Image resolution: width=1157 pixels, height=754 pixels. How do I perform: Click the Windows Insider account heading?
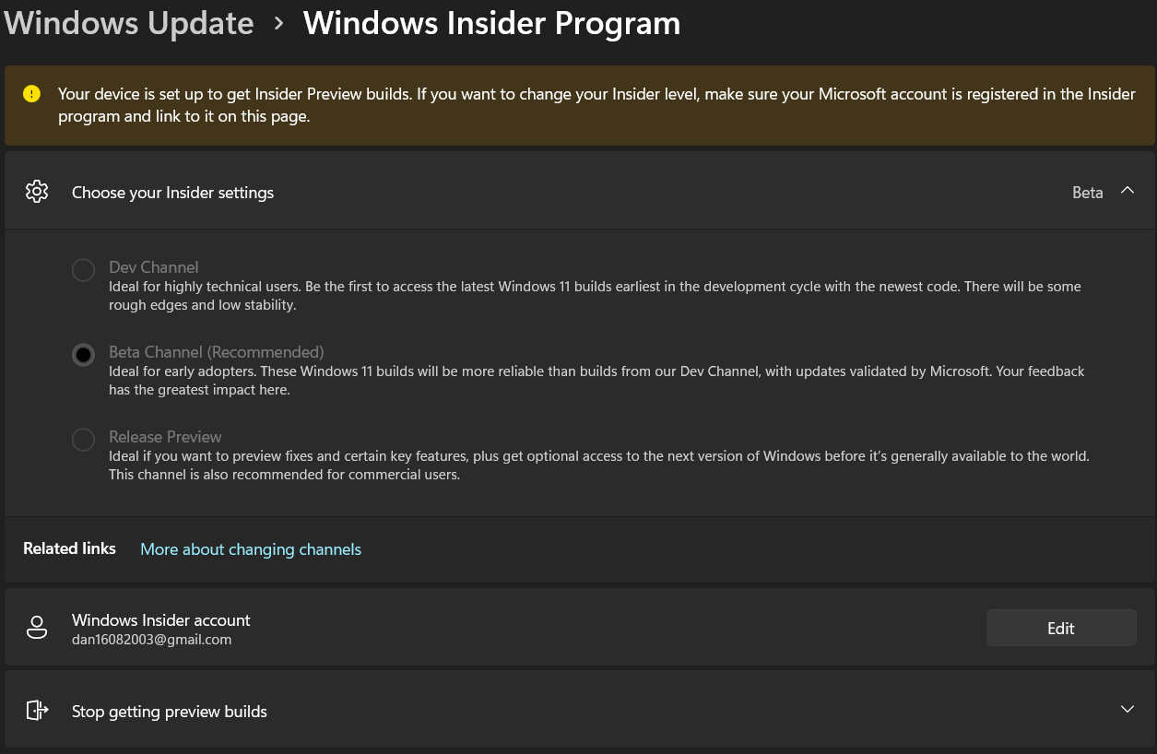pos(161,620)
